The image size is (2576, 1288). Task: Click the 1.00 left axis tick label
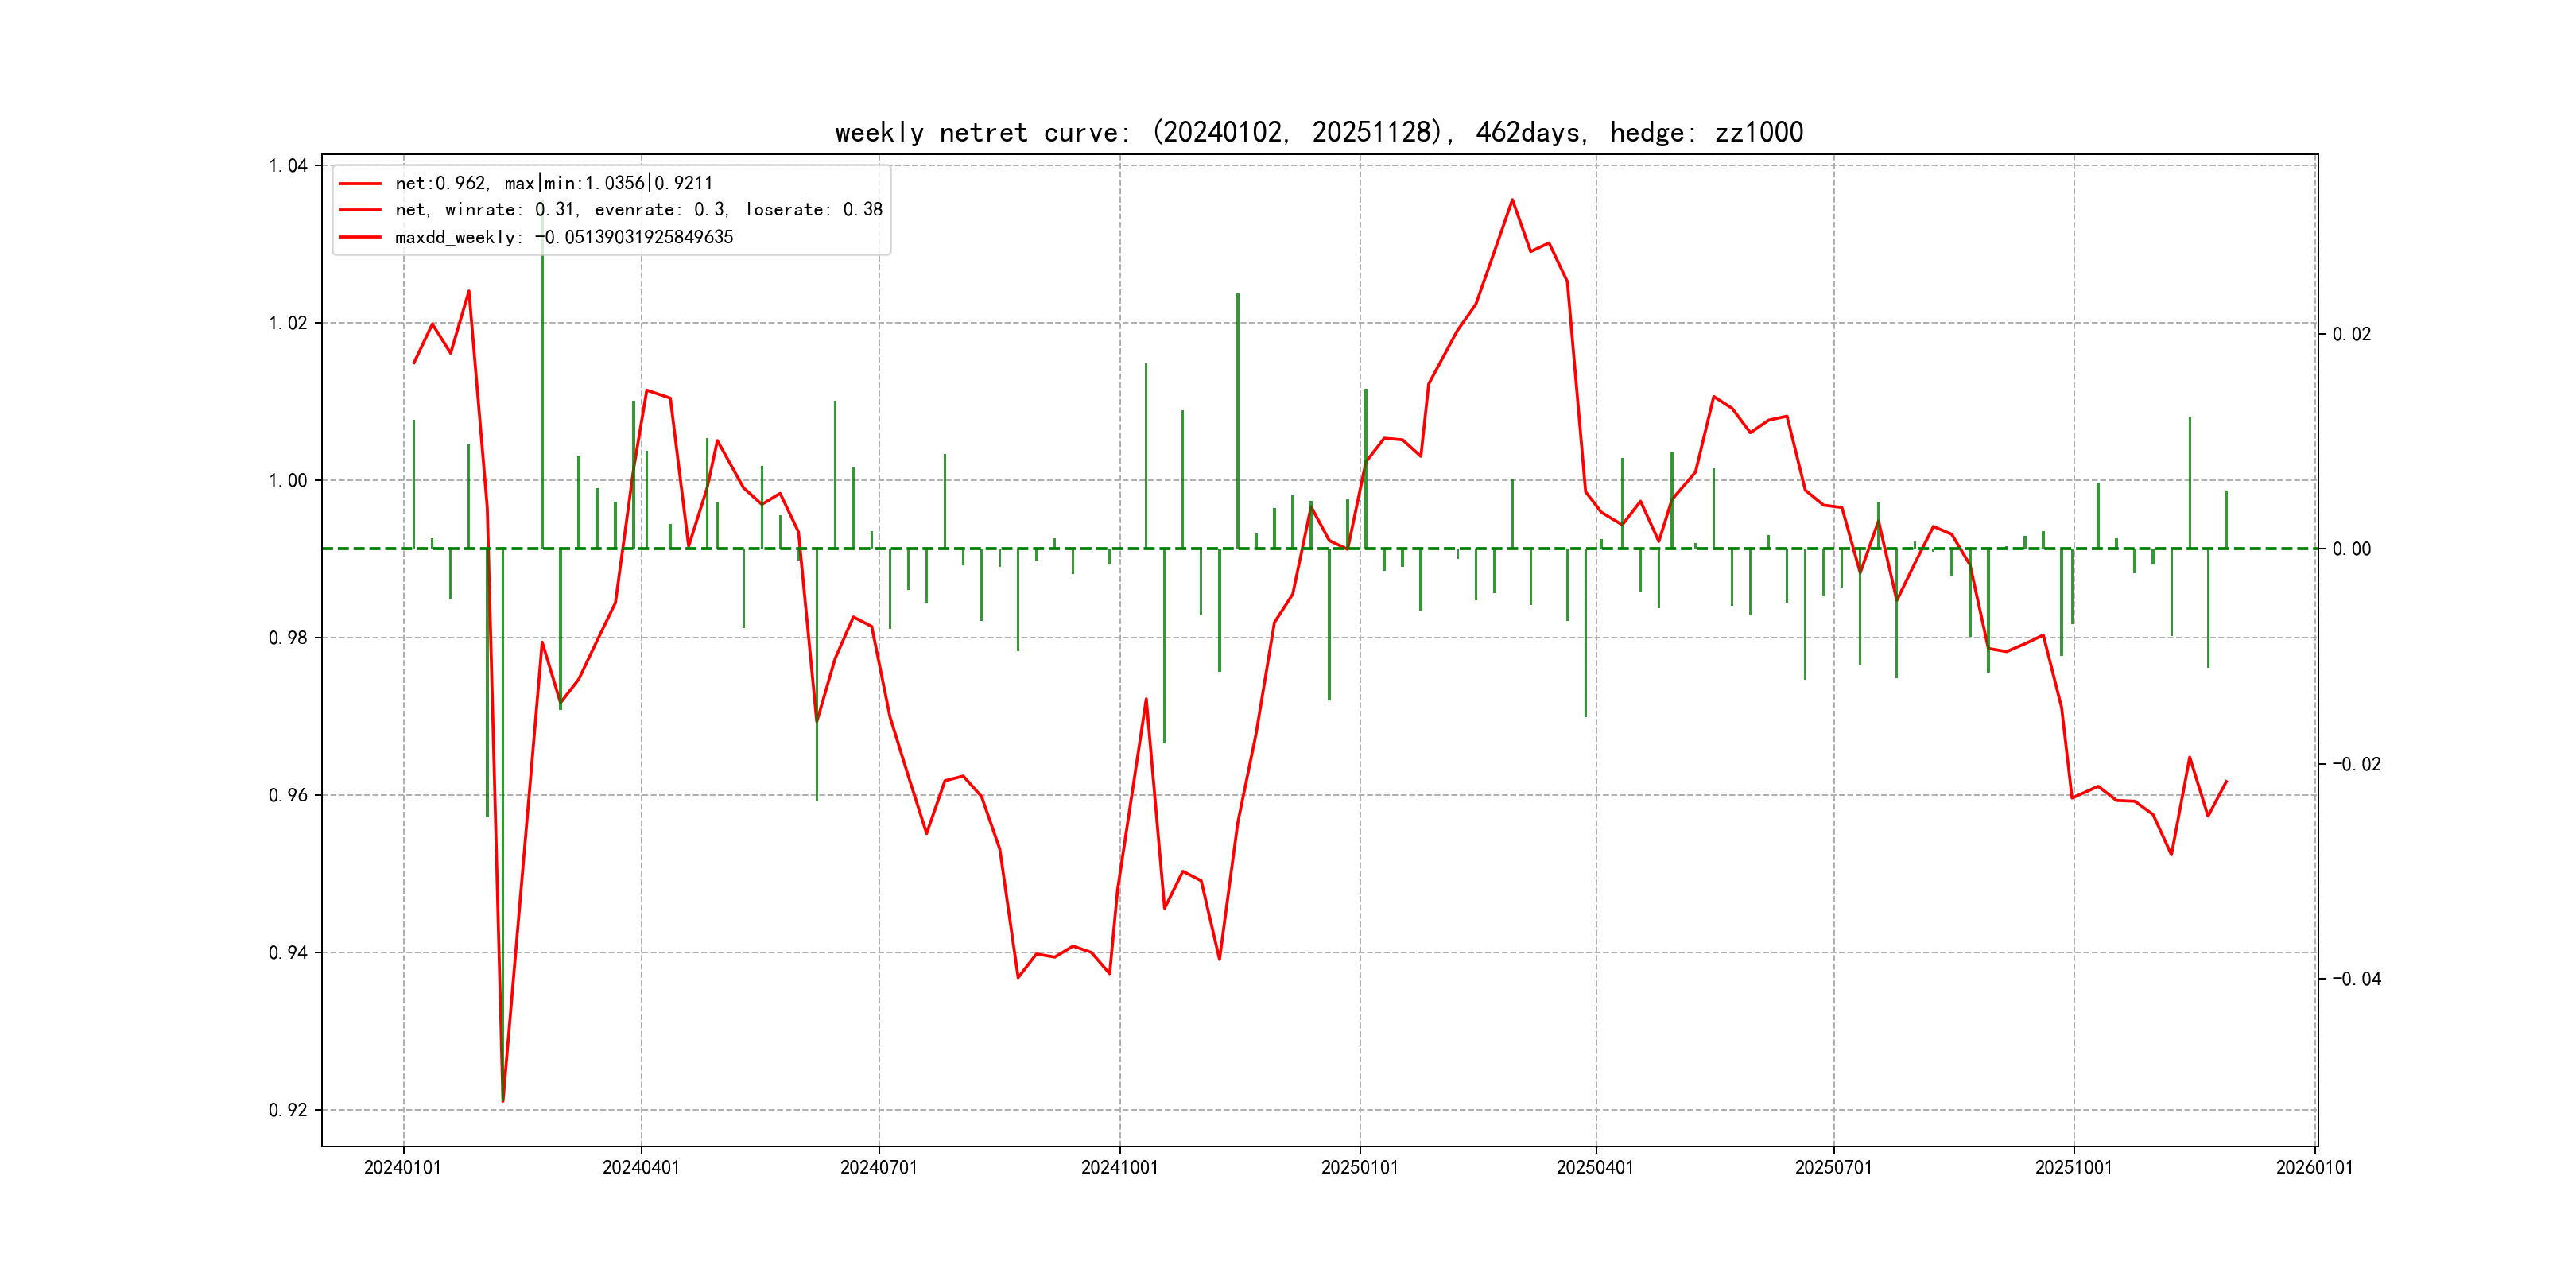click(x=288, y=481)
